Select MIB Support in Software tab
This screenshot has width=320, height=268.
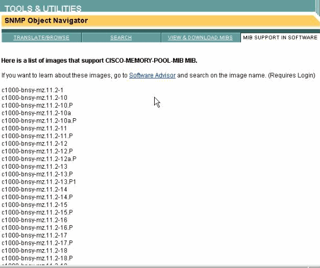coord(280,38)
